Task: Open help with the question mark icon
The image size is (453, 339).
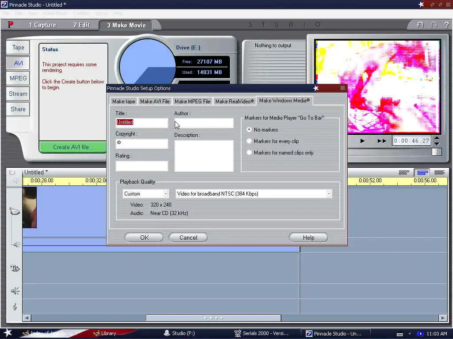Action: point(447,25)
